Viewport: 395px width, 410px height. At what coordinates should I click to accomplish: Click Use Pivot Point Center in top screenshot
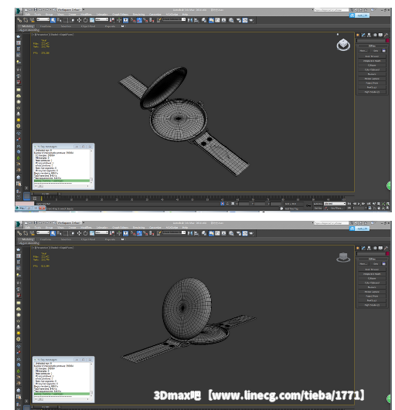(x=112, y=20)
